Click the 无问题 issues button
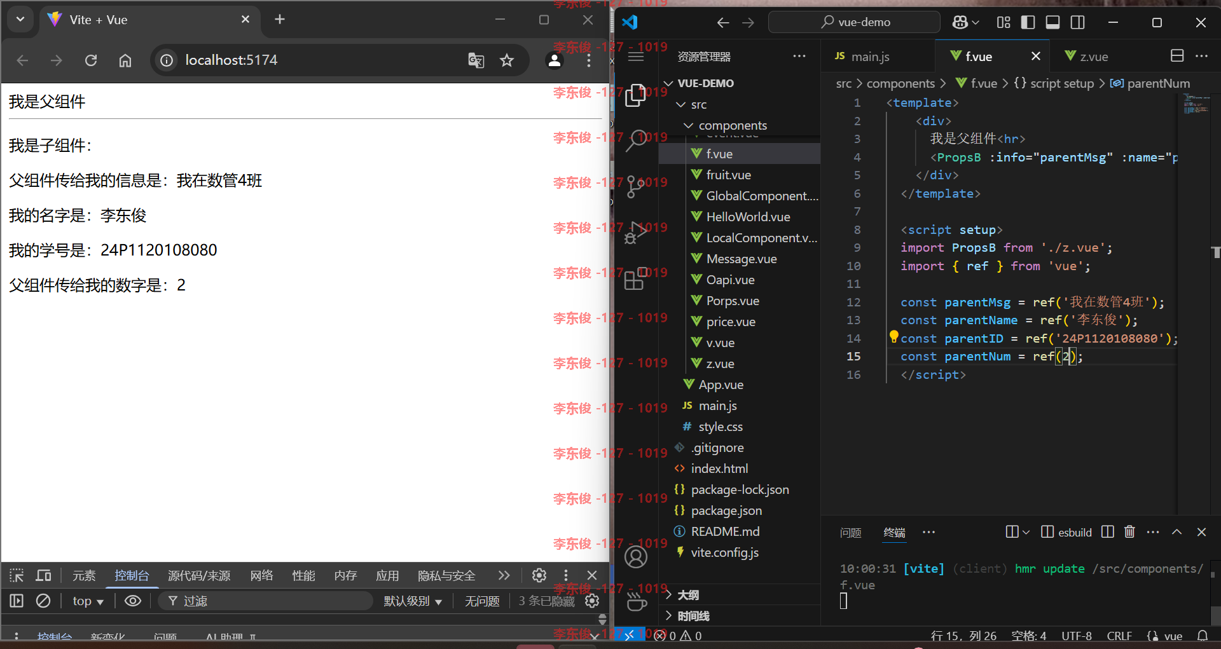The image size is (1221, 649). (x=482, y=601)
